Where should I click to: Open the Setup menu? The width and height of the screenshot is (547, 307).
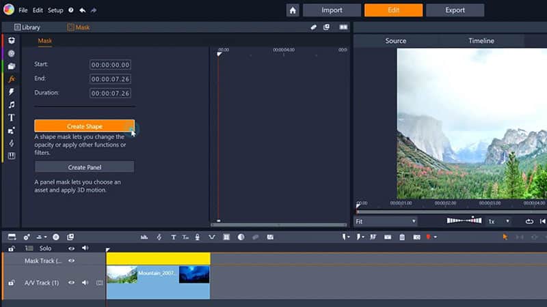pos(55,10)
